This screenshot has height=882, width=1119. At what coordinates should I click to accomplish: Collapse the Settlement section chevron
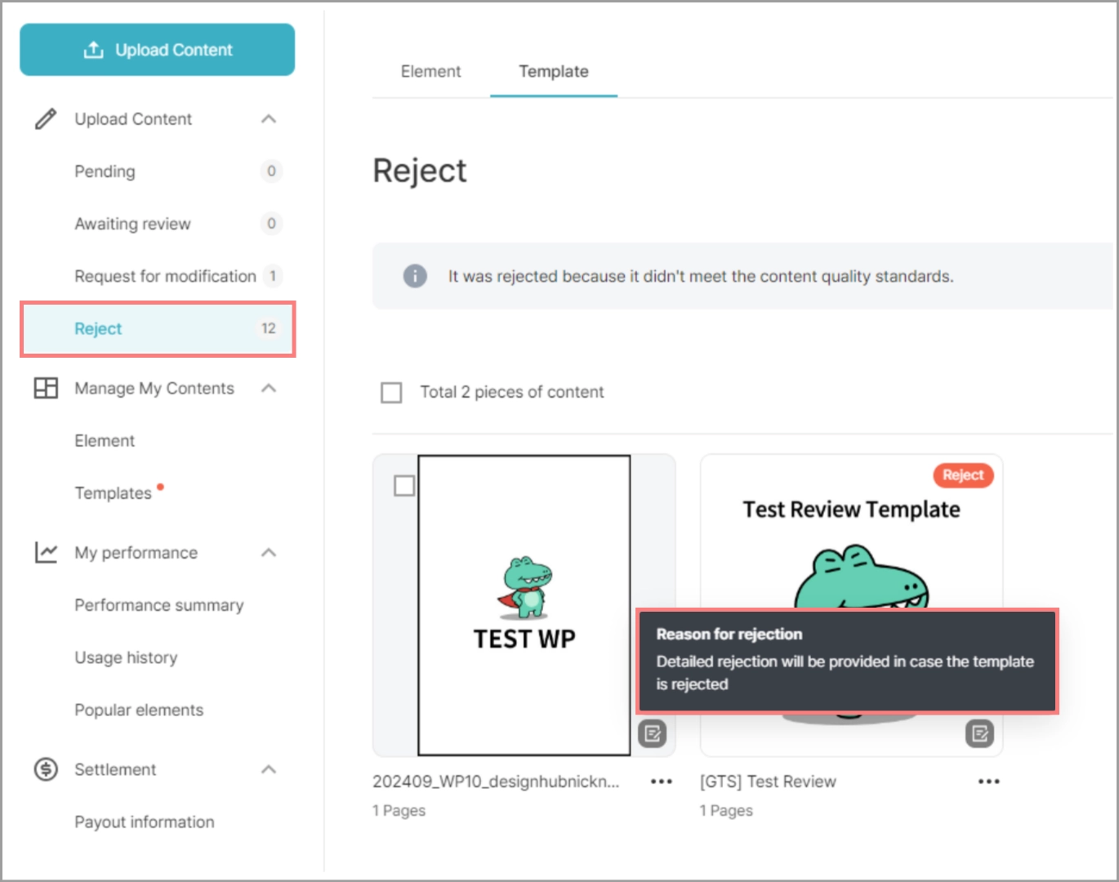click(269, 769)
